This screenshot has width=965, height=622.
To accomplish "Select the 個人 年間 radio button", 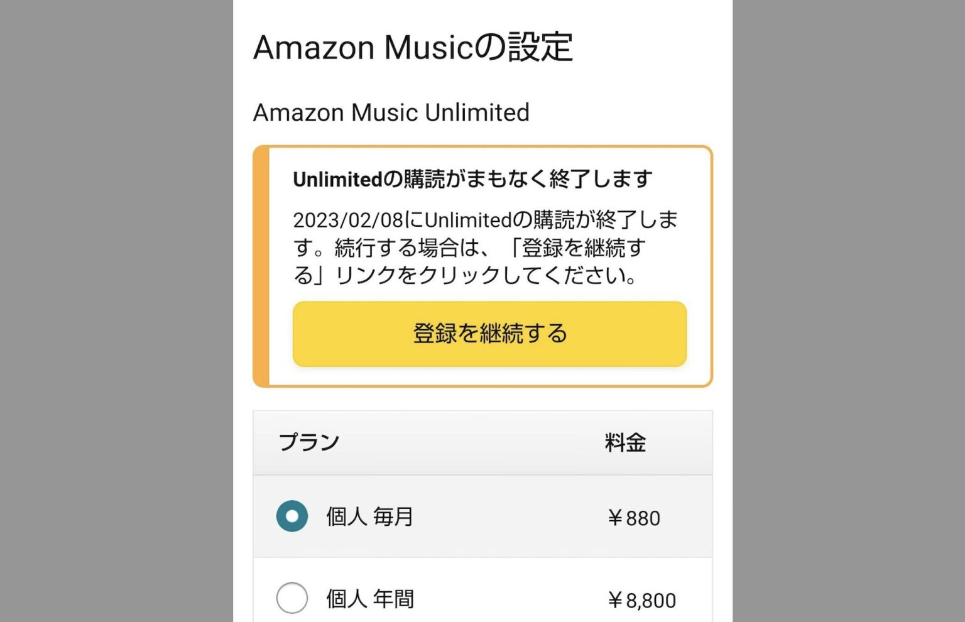I will pos(292,597).
